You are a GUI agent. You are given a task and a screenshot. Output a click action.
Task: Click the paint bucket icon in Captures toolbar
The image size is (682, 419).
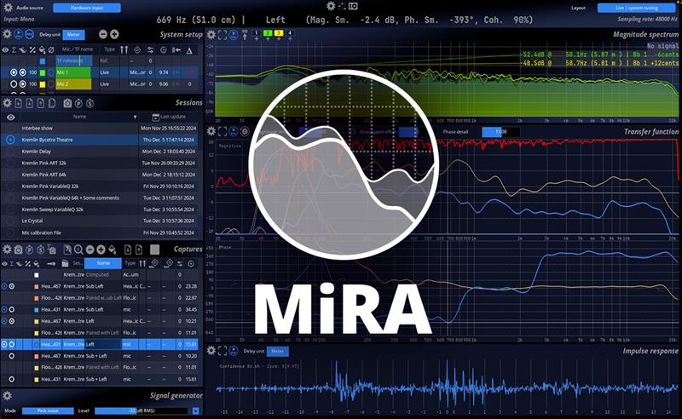click(x=113, y=250)
